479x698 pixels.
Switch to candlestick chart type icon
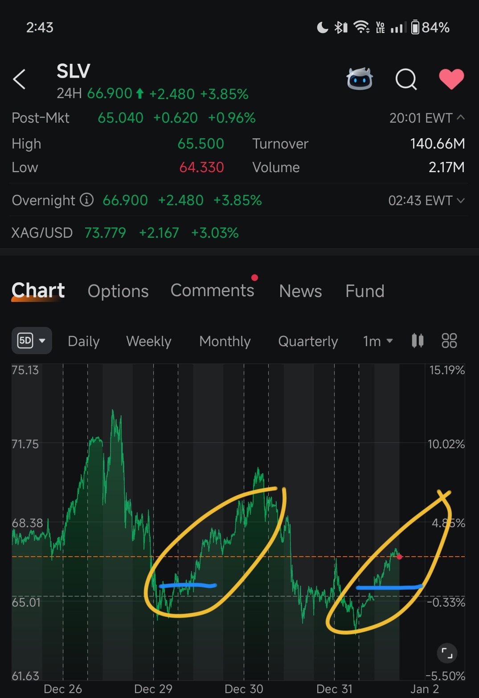click(418, 341)
